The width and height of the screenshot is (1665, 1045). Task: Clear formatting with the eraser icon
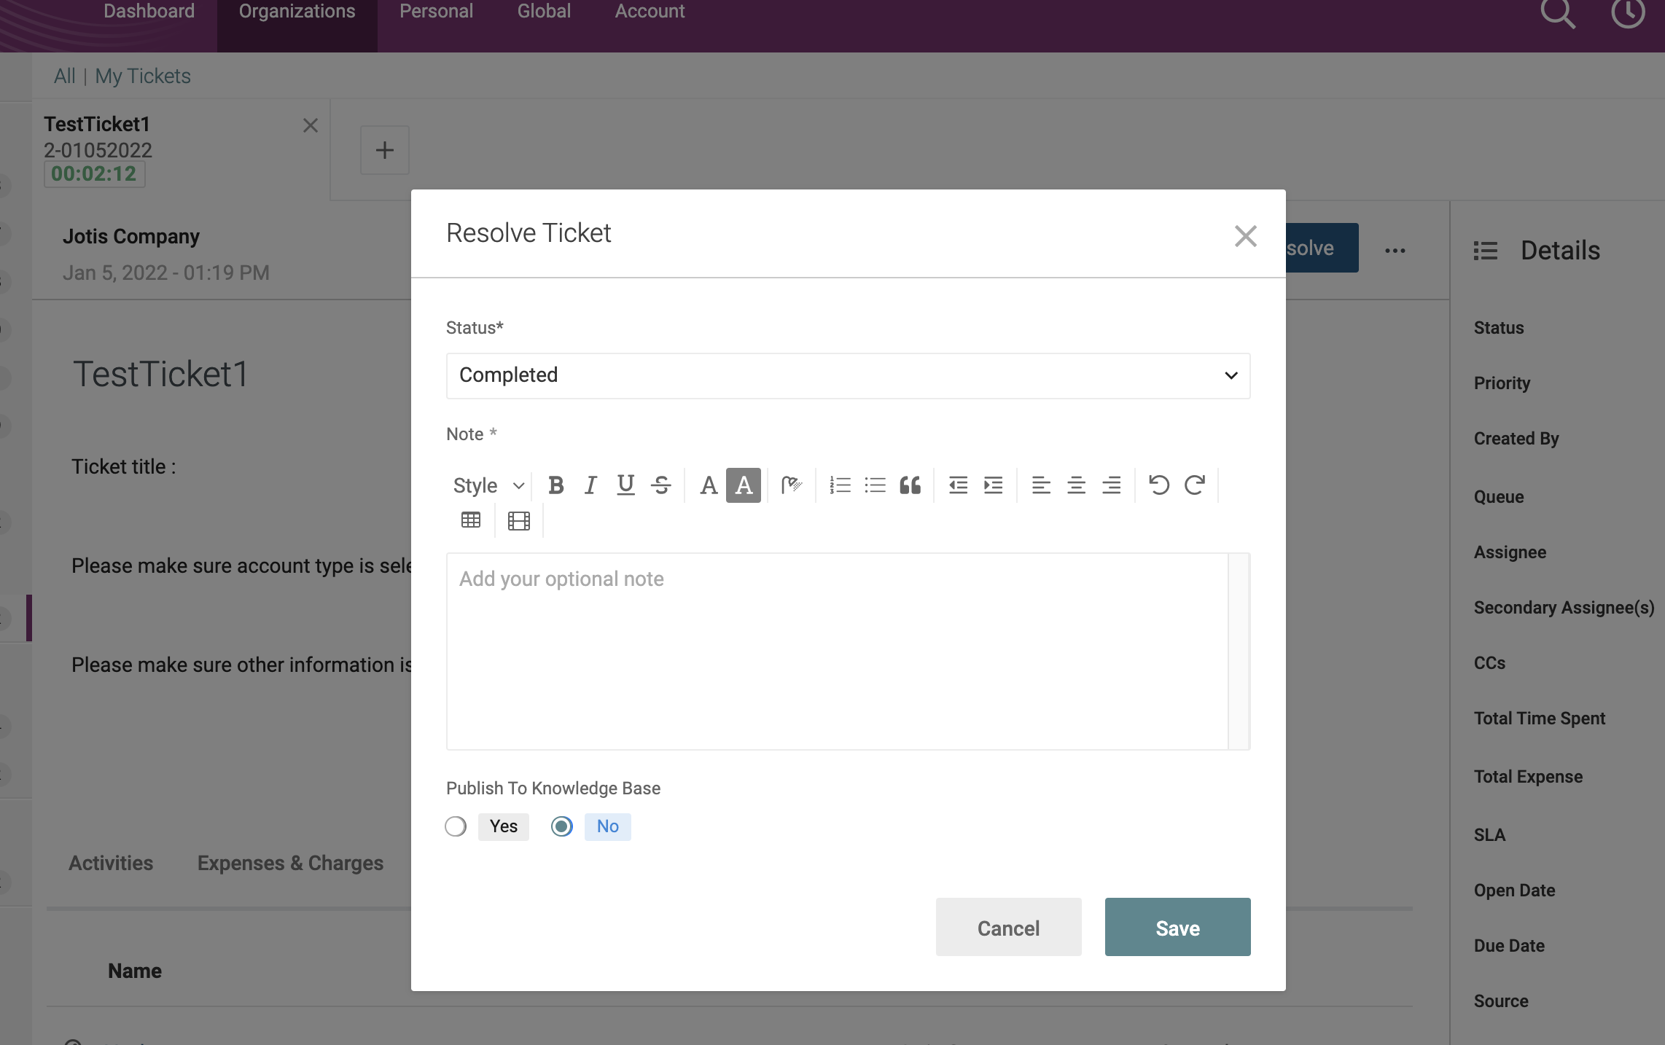tap(792, 485)
